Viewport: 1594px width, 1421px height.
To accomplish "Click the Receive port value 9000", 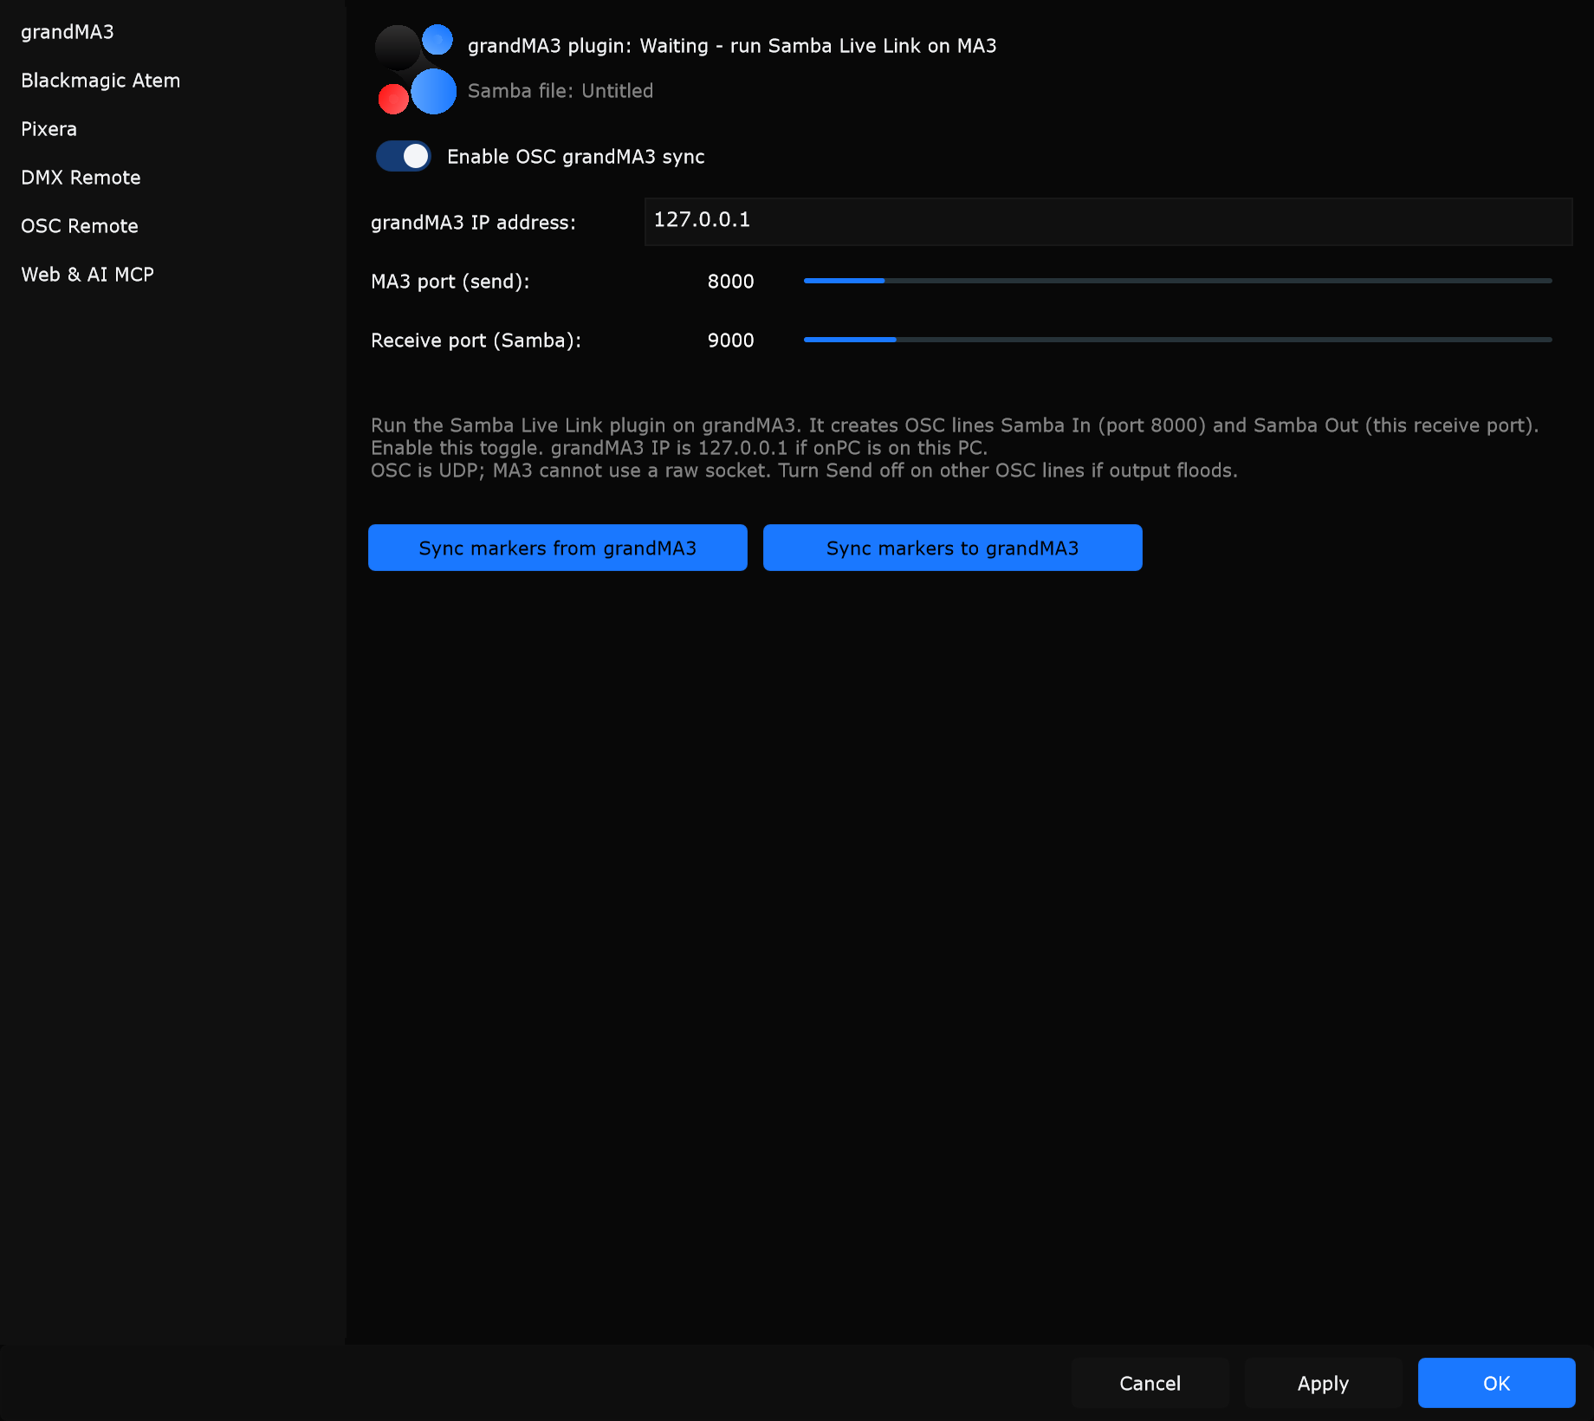I will 731,341.
